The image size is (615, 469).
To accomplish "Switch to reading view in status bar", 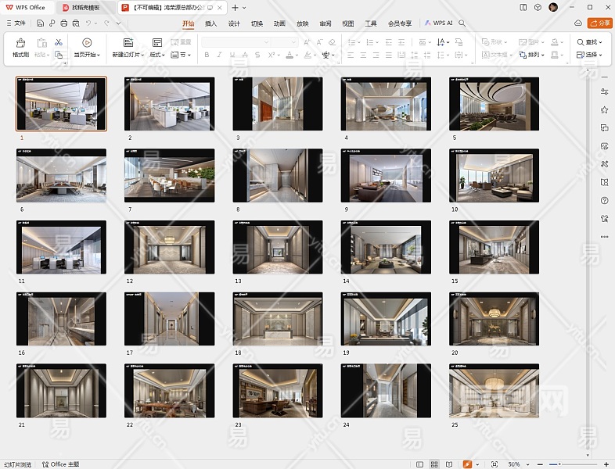I will (x=450, y=464).
